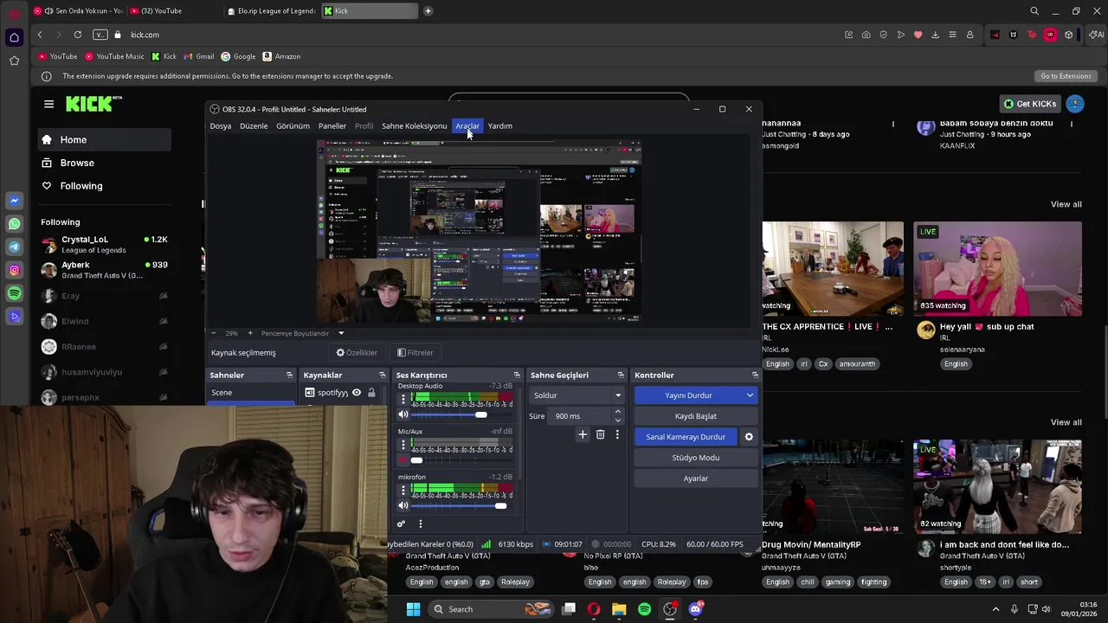1108x623 pixels.
Task: Pop out the Sahne Geçişleri dock
Action: pos(621,375)
